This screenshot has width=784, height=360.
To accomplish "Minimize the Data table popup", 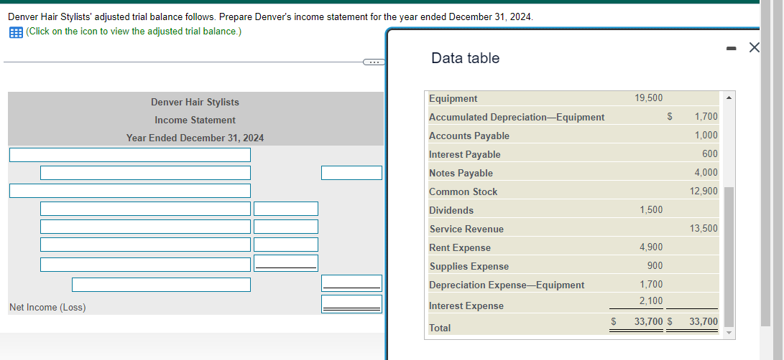I will click(731, 49).
